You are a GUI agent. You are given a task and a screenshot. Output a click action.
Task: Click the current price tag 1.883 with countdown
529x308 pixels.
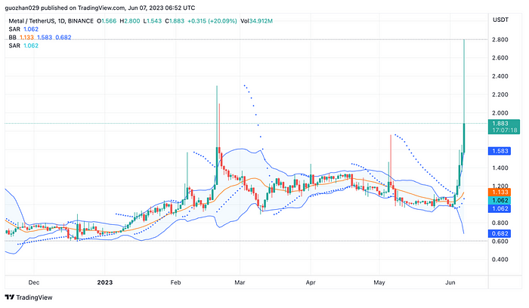(x=504, y=127)
